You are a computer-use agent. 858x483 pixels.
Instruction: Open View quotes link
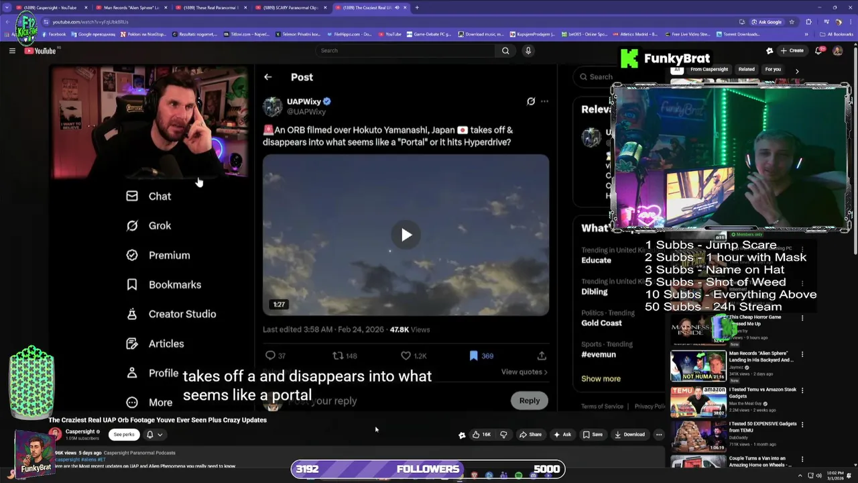click(x=524, y=372)
